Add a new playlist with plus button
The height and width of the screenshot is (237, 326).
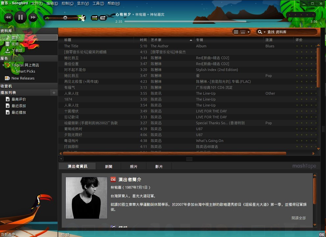[x=54, y=93]
